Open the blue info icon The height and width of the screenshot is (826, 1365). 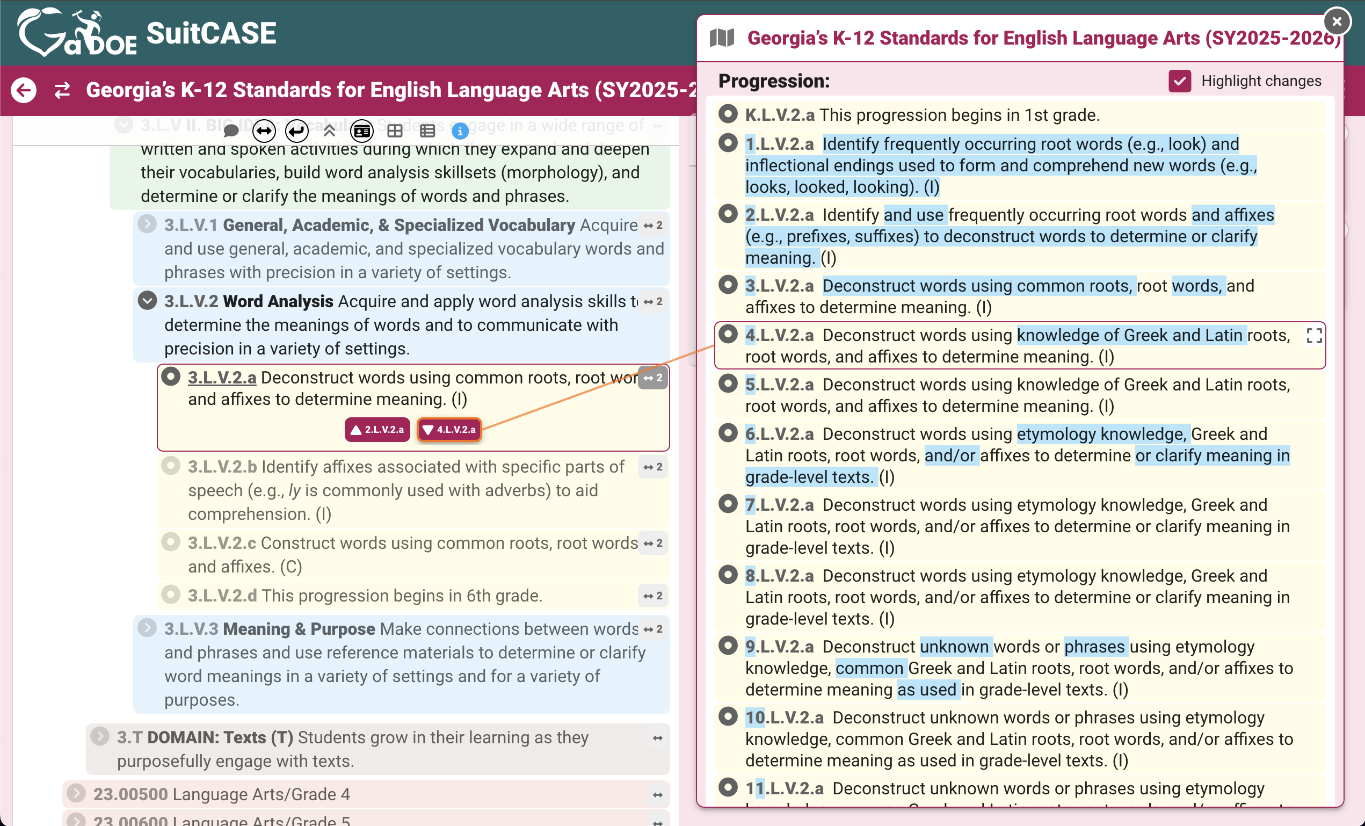460,131
